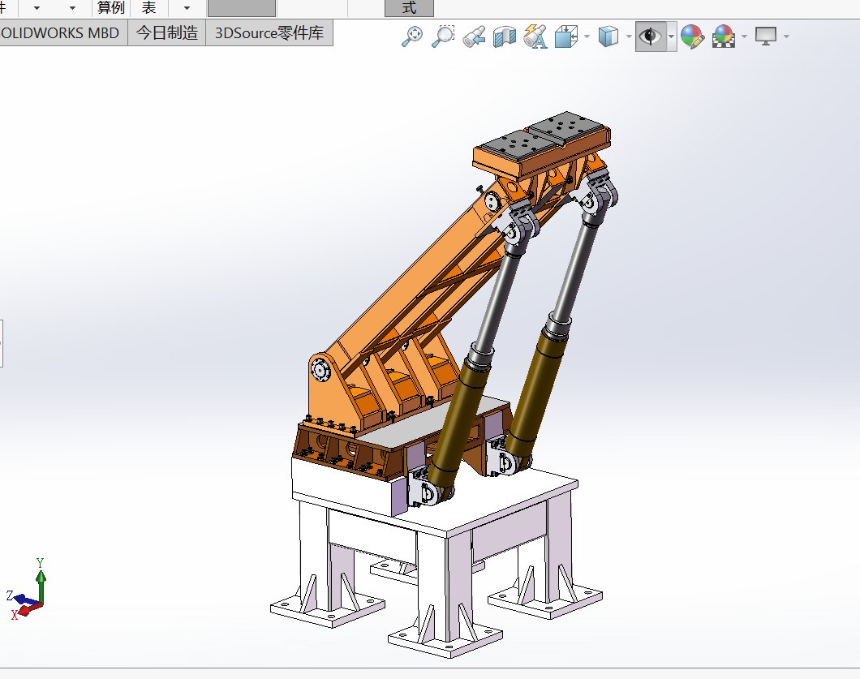
Task: Open Dynamic Annotation Views tool
Action: (x=535, y=37)
